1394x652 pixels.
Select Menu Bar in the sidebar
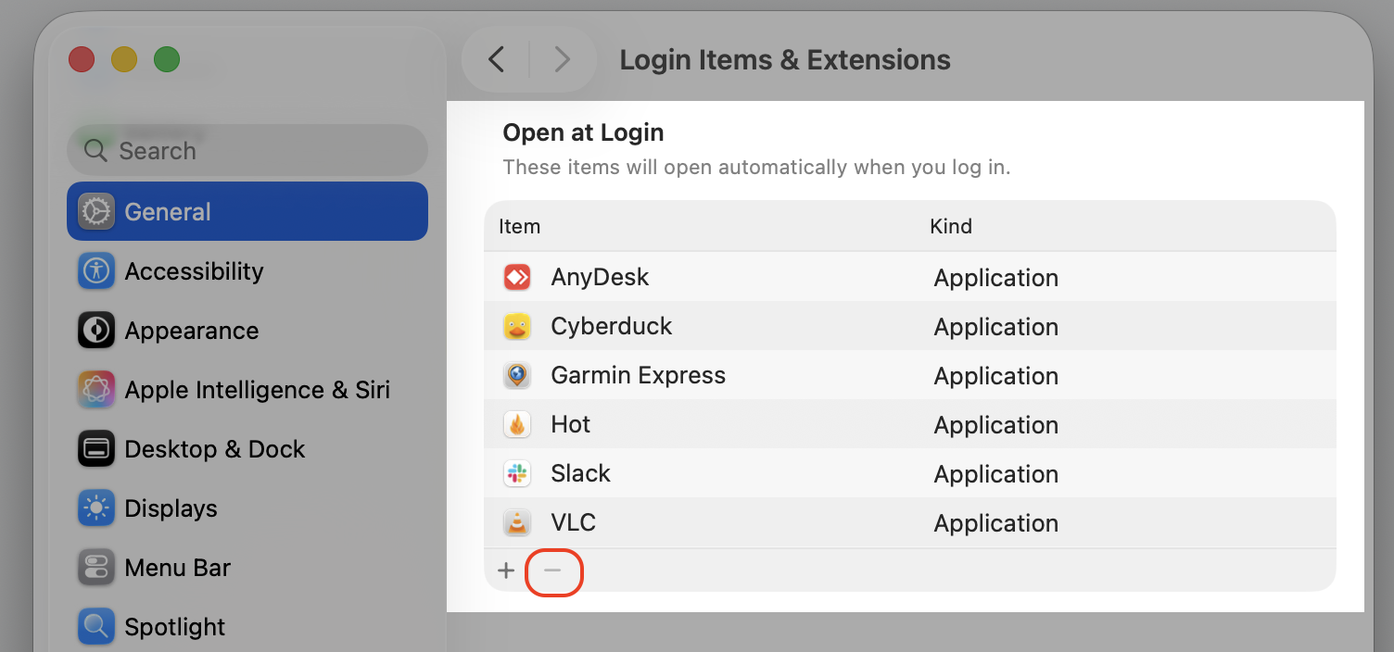(x=247, y=567)
